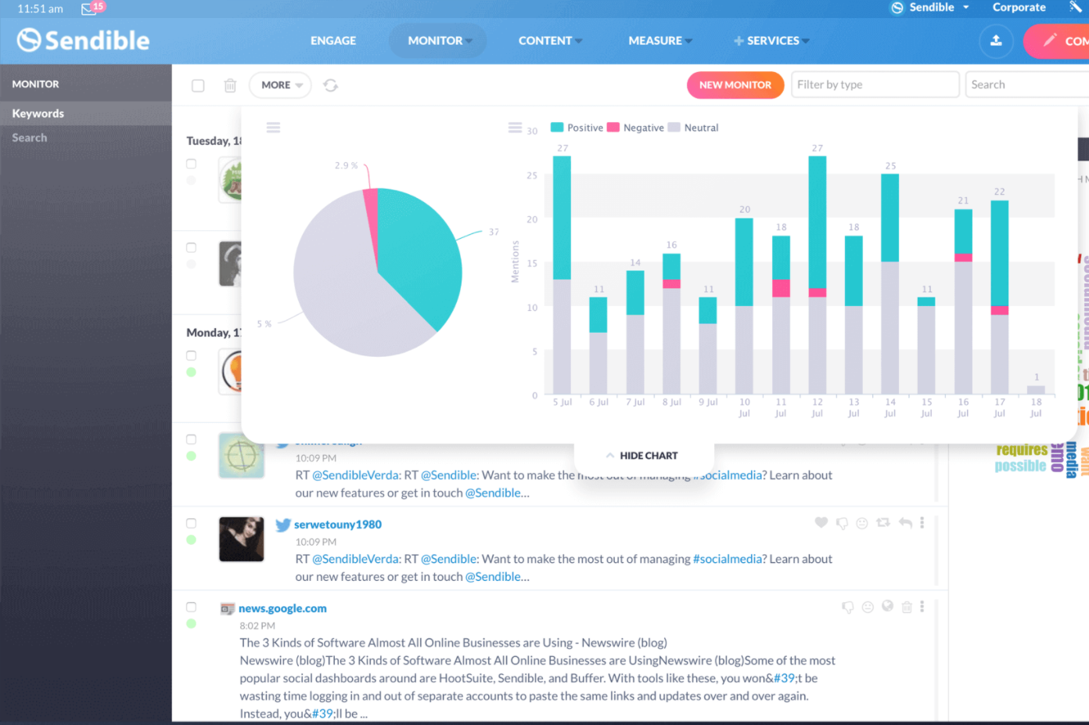The width and height of the screenshot is (1089, 725).
Task: Open the news.google.com source link
Action: click(x=282, y=608)
